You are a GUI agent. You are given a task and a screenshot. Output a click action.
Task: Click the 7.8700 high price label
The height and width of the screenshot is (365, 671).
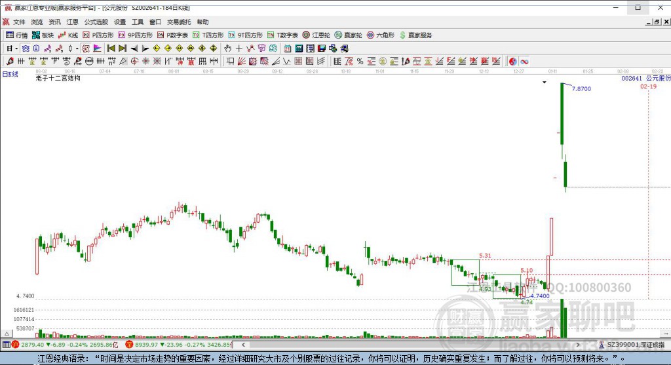click(x=582, y=88)
